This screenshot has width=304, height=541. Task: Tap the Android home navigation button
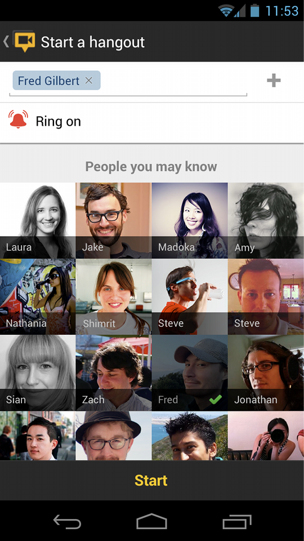151,521
